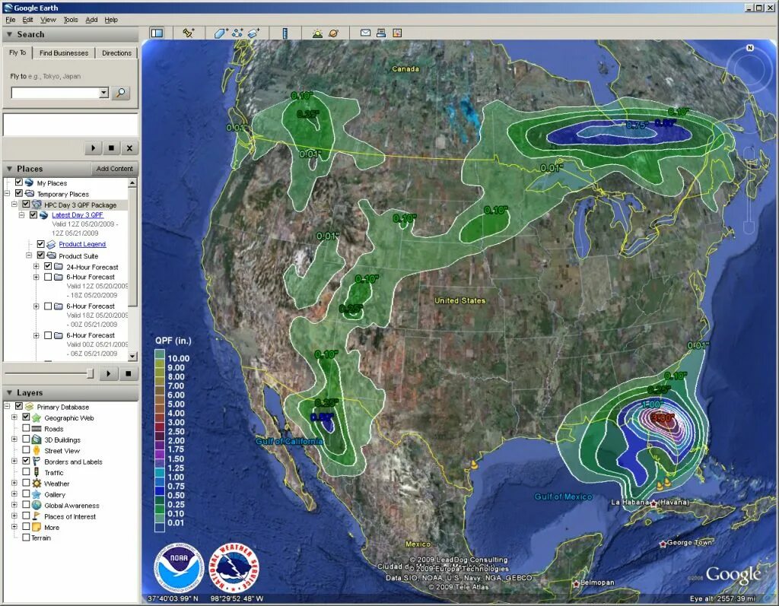This screenshot has height=606, width=779.
Task: Click the Places tour time slider handle
Action: pyautogui.click(x=90, y=373)
